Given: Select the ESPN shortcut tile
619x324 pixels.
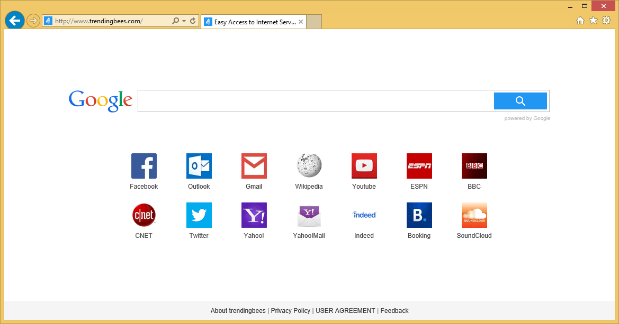Looking at the screenshot, I should click(419, 166).
